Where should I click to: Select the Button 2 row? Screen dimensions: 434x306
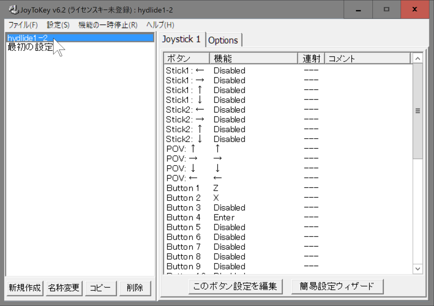[288, 198]
